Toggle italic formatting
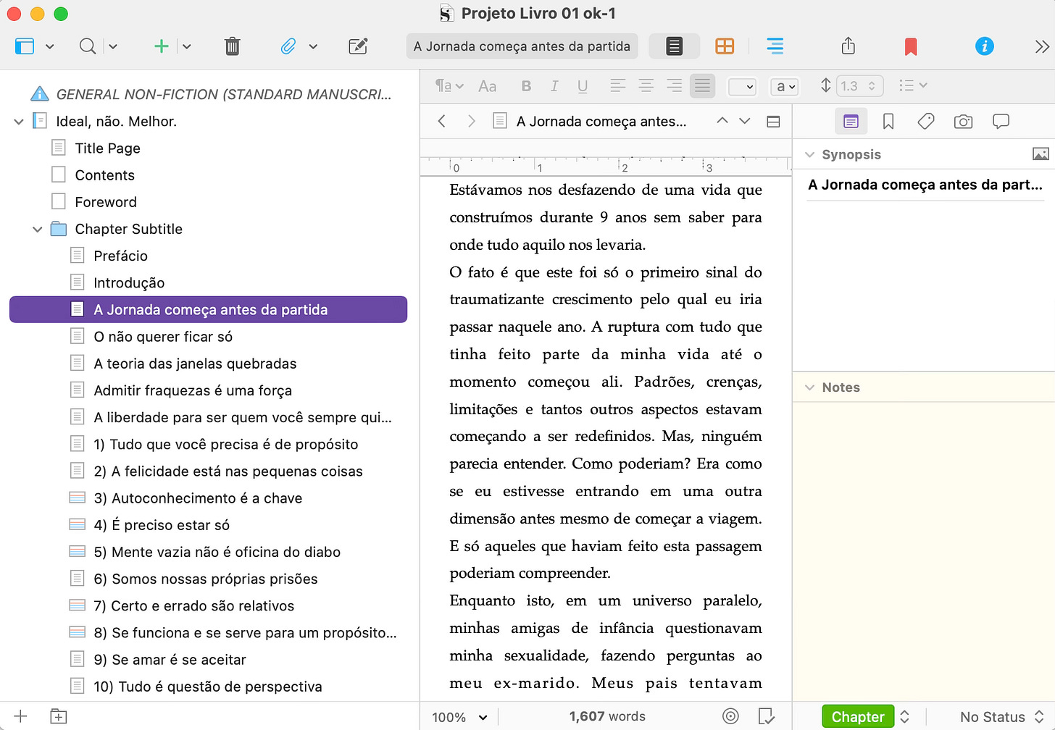1055x730 pixels. pyautogui.click(x=554, y=86)
